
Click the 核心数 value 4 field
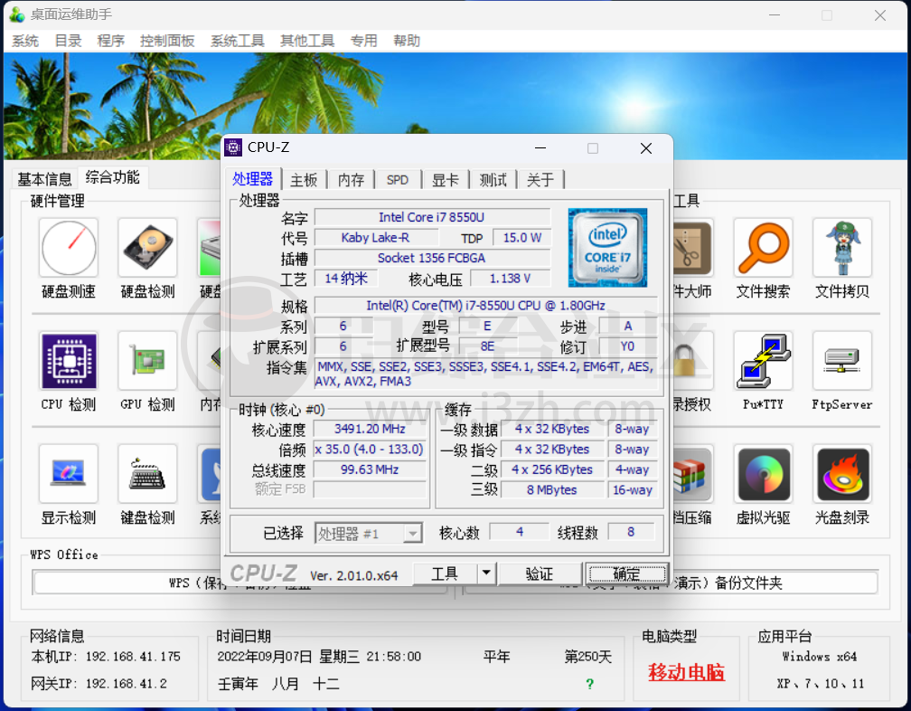coord(520,531)
